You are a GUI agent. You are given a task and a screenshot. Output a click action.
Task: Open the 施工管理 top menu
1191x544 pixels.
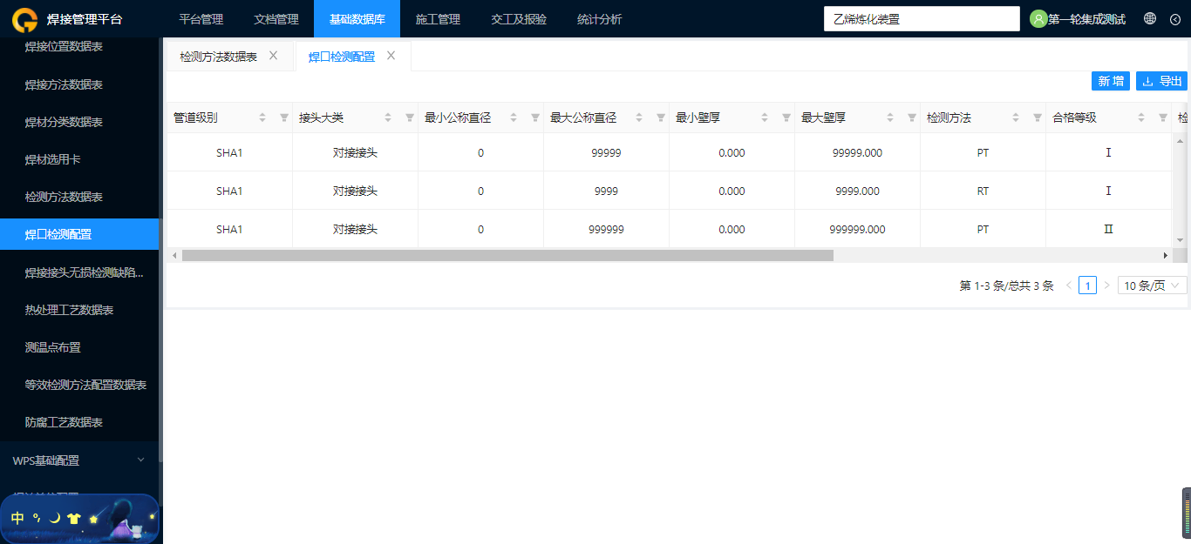coord(438,19)
